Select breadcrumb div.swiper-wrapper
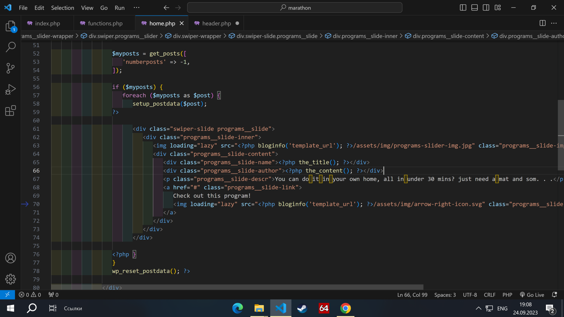The height and width of the screenshot is (317, 564). pos(193,36)
